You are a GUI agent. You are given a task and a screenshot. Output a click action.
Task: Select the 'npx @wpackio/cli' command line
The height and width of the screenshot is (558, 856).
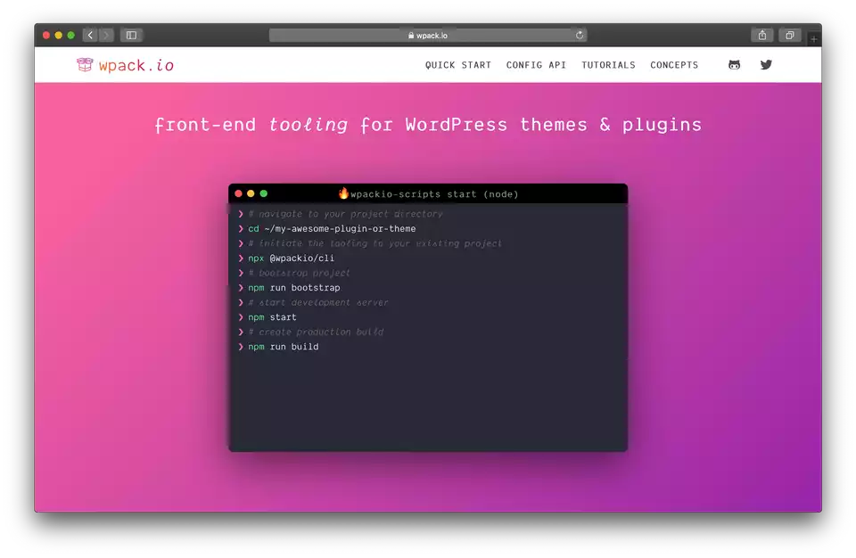(x=291, y=258)
